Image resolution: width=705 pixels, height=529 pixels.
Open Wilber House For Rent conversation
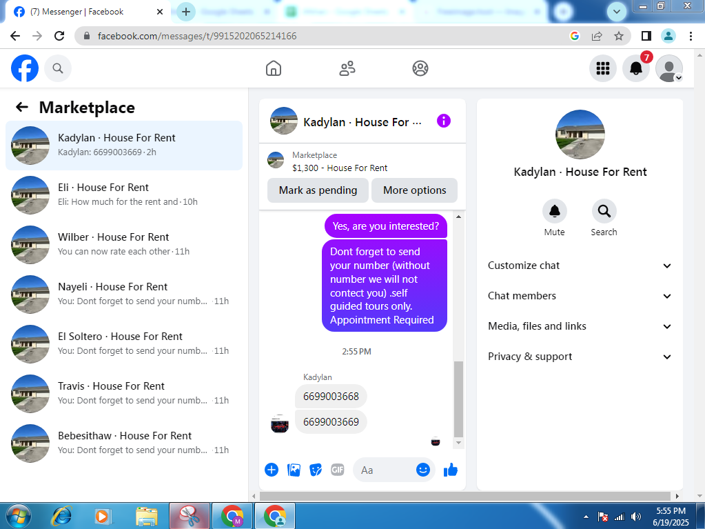(124, 245)
